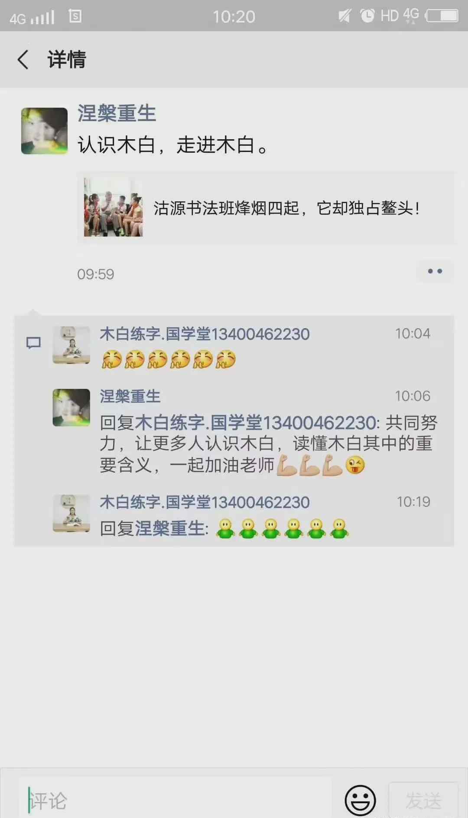Tap the 发送 send button
This screenshot has width=468, height=818.
423,800
